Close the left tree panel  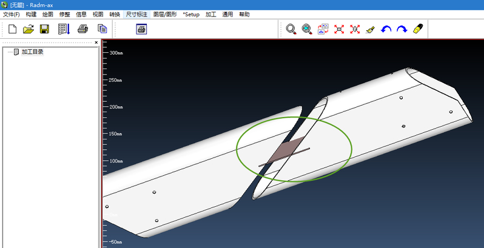click(96, 42)
